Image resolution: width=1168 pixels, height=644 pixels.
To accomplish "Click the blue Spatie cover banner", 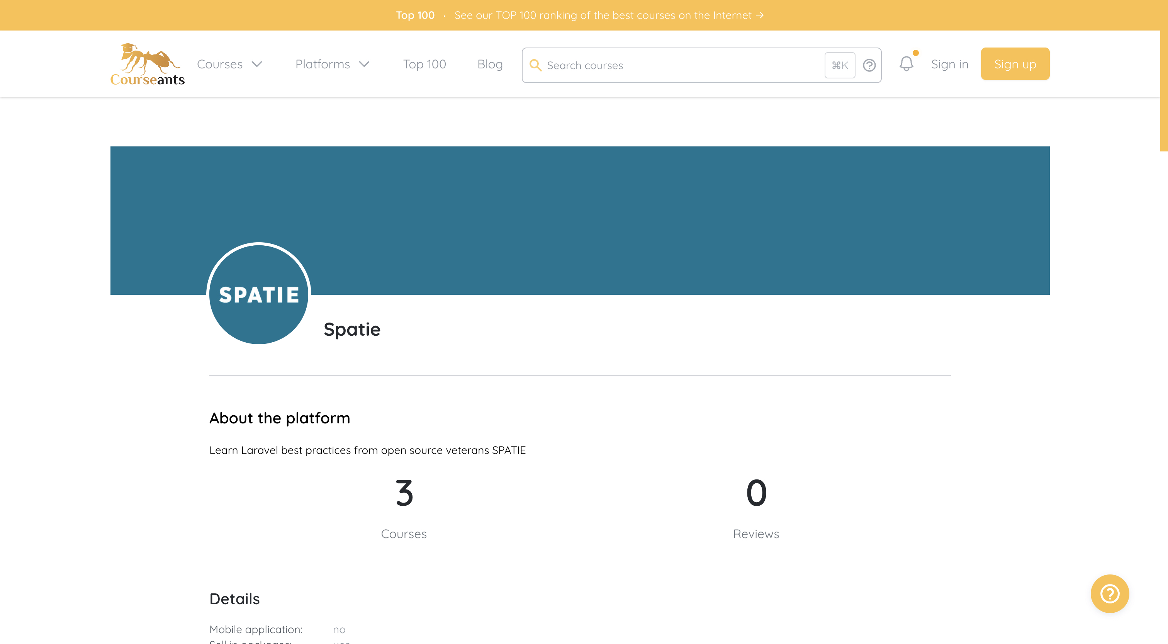I will click(x=580, y=221).
